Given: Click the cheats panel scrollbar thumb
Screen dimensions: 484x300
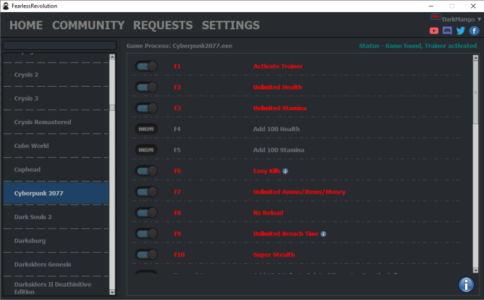Looking at the screenshot, I should 475,92.
